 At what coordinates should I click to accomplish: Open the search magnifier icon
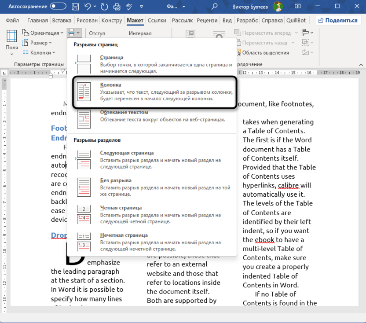coord(215,7)
